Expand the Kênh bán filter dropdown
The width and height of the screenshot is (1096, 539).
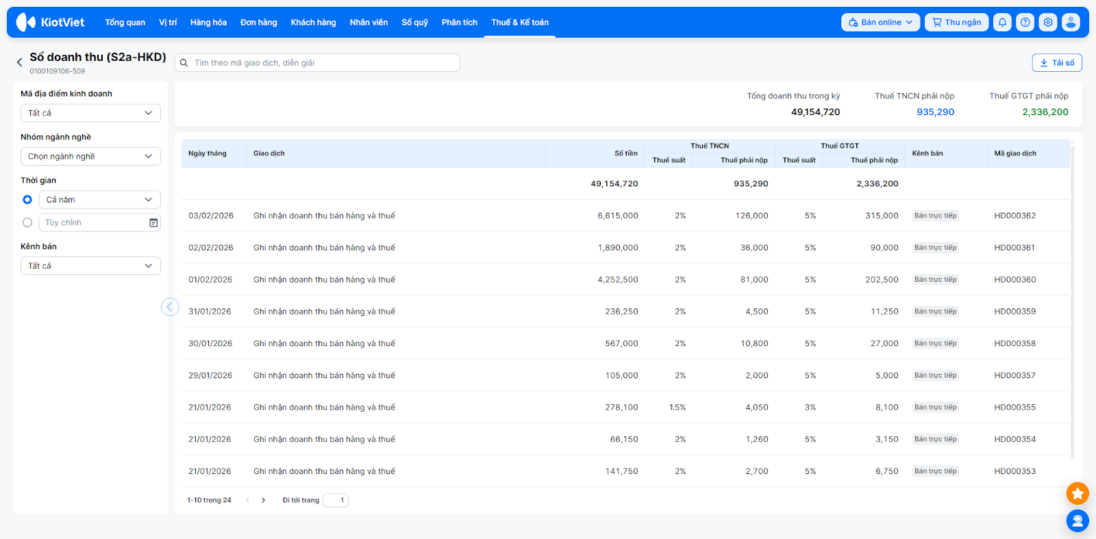point(90,266)
